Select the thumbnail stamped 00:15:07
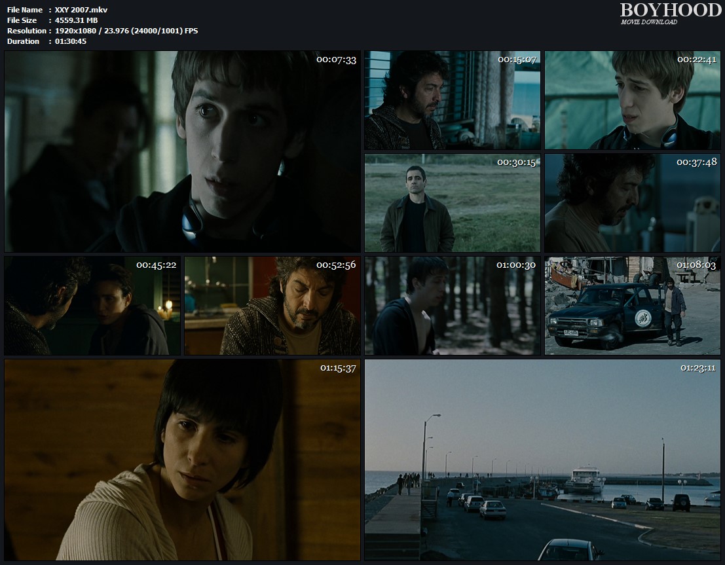This screenshot has width=725, height=565. 452,100
